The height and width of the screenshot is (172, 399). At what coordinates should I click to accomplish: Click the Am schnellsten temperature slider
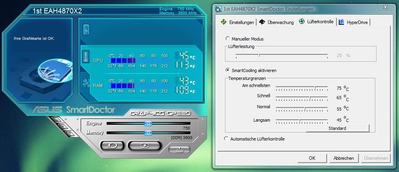coord(302,88)
